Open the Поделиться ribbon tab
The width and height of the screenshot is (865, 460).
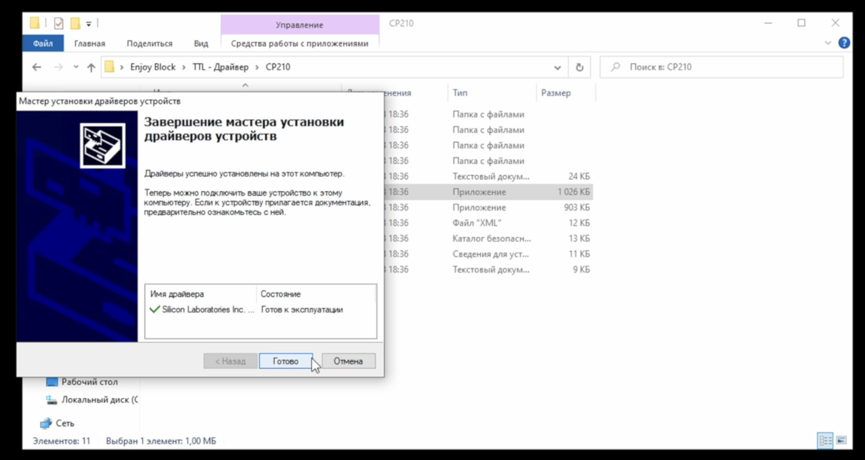pyautogui.click(x=149, y=43)
